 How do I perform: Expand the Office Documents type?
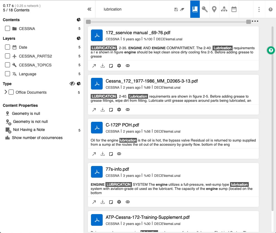click(6, 92)
